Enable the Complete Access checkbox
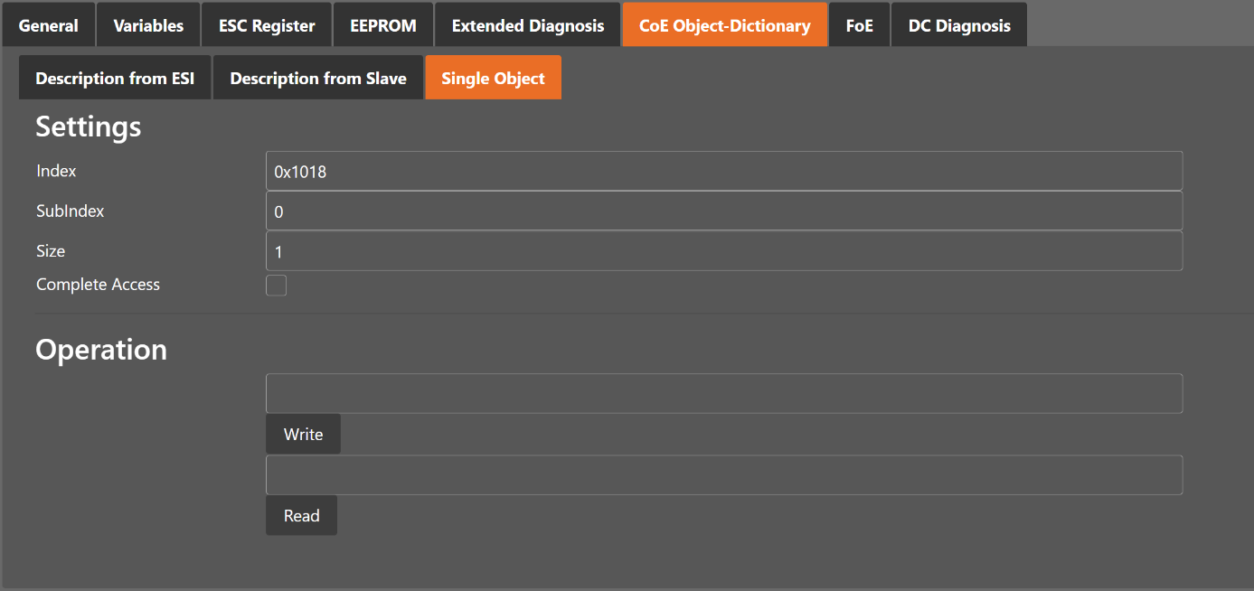This screenshot has width=1254, height=591. coord(277,286)
